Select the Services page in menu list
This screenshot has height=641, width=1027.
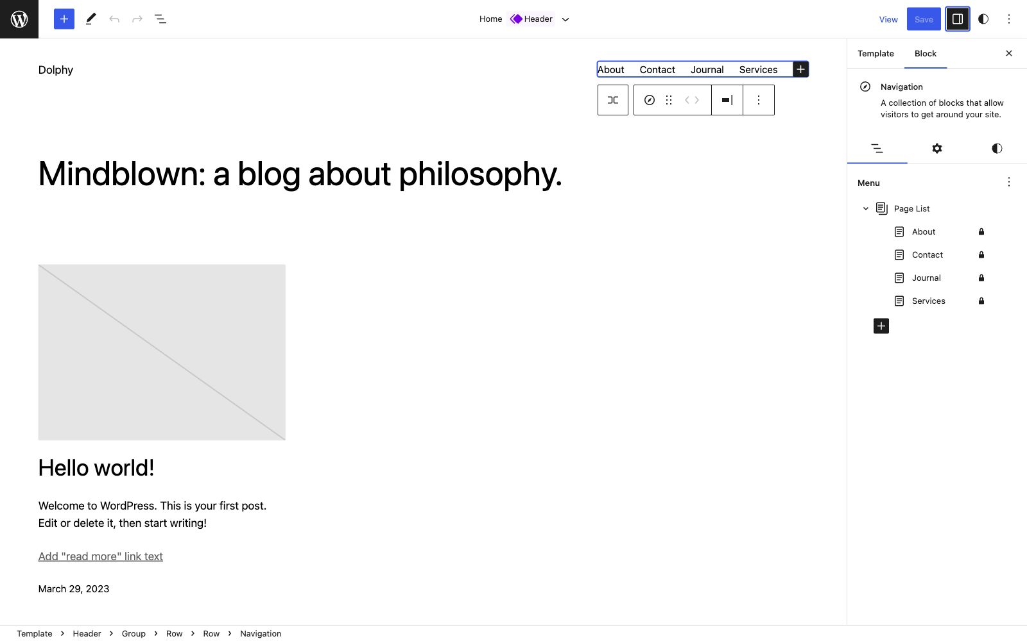click(928, 301)
